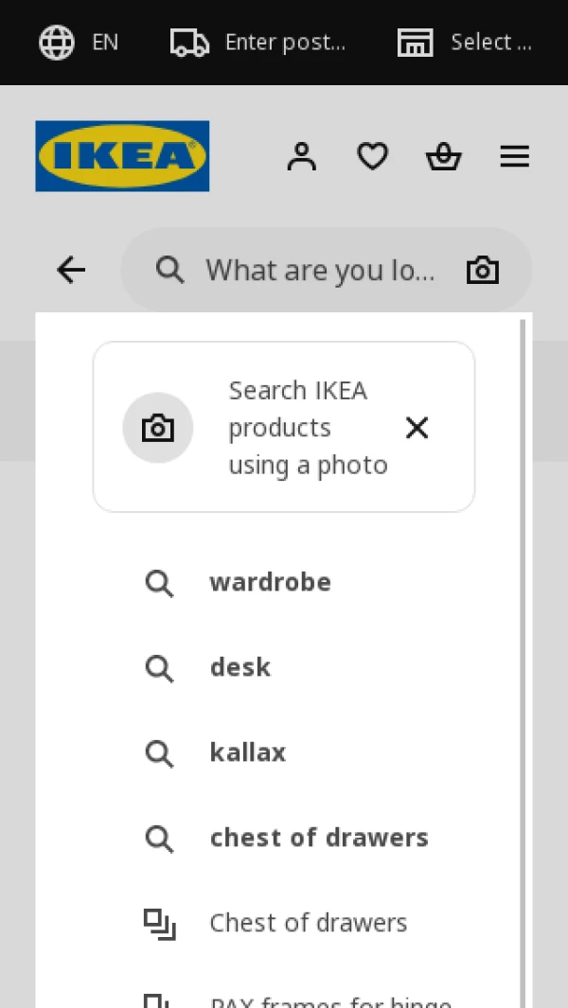This screenshot has height=1008, width=568.
Task: Select the store icon in top bar
Action: [415, 43]
